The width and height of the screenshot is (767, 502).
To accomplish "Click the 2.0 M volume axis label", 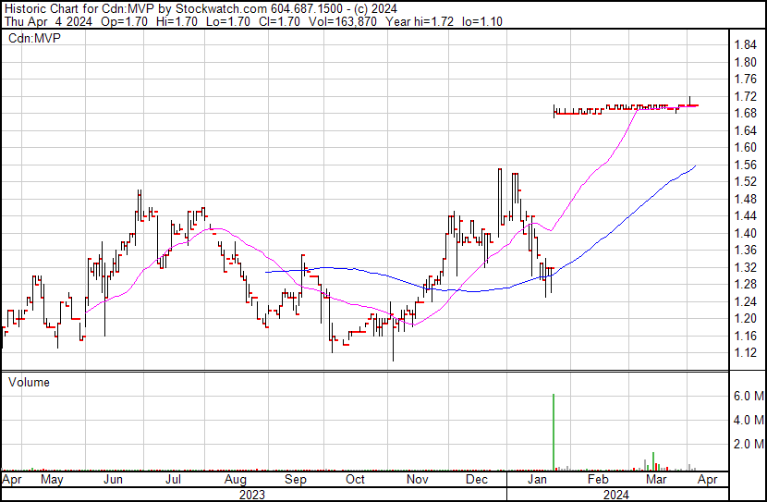I will [748, 444].
